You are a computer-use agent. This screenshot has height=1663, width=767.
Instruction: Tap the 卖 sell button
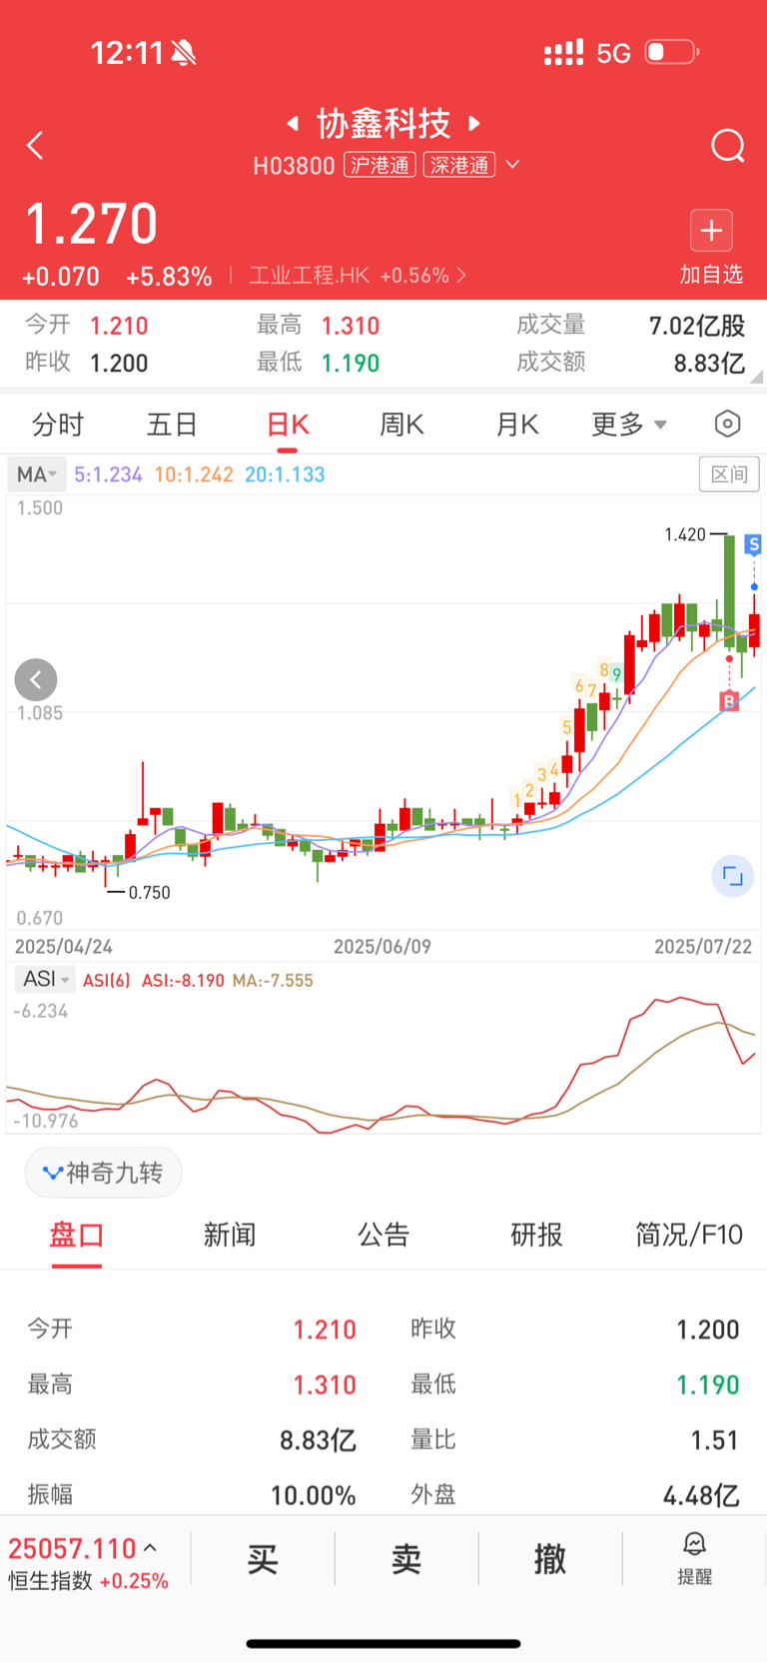406,1559
